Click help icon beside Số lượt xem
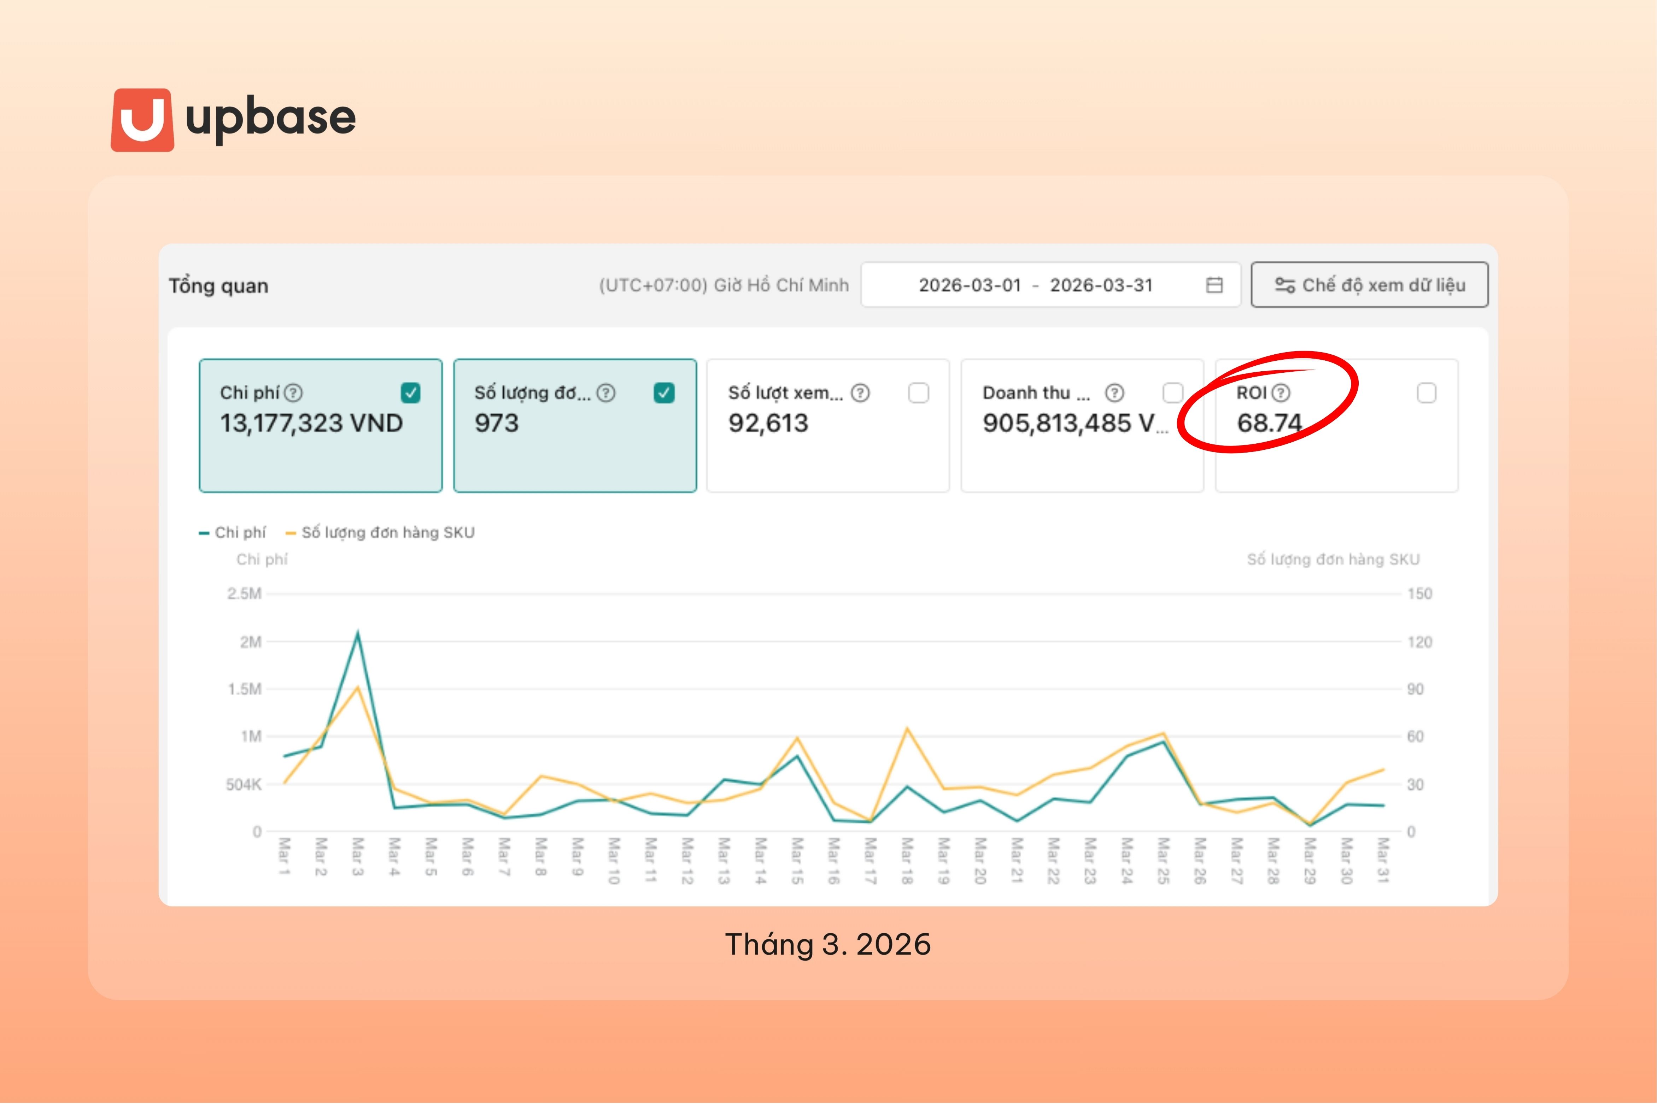Image resolution: width=1657 pixels, height=1104 pixels. click(860, 393)
